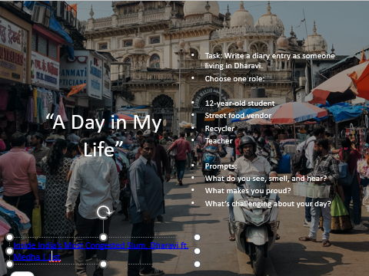The width and height of the screenshot is (369, 276).
Task: Click the 'Street food vendor' bullet
Action: pyautogui.click(x=238, y=116)
